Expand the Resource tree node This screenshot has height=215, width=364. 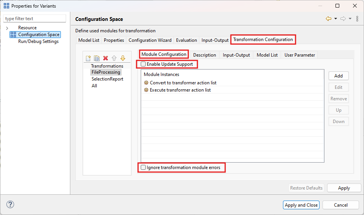tap(7, 28)
